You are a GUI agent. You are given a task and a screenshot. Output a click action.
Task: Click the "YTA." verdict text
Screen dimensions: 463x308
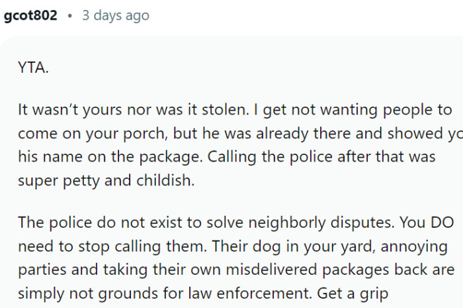pos(33,68)
